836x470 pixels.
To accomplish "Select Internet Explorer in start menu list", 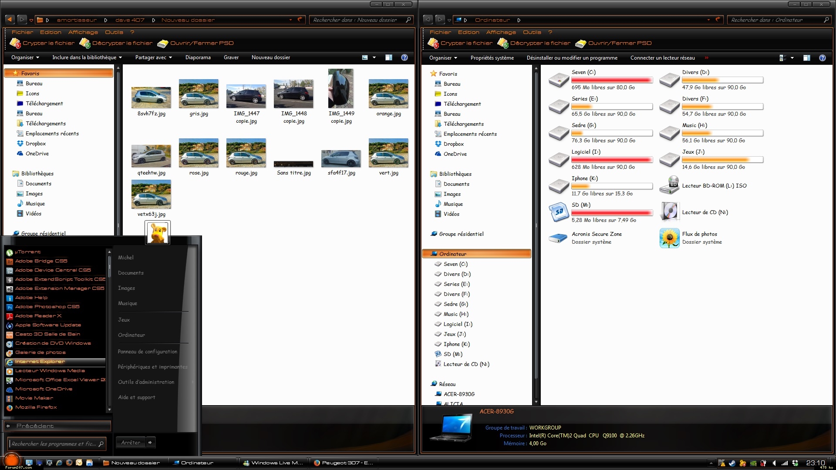I will (x=40, y=362).
